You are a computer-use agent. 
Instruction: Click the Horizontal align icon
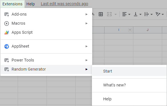(x=124, y=14)
